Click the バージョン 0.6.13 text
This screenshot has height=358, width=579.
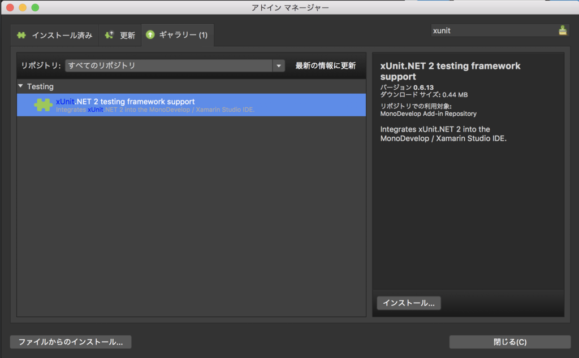pyautogui.click(x=407, y=88)
